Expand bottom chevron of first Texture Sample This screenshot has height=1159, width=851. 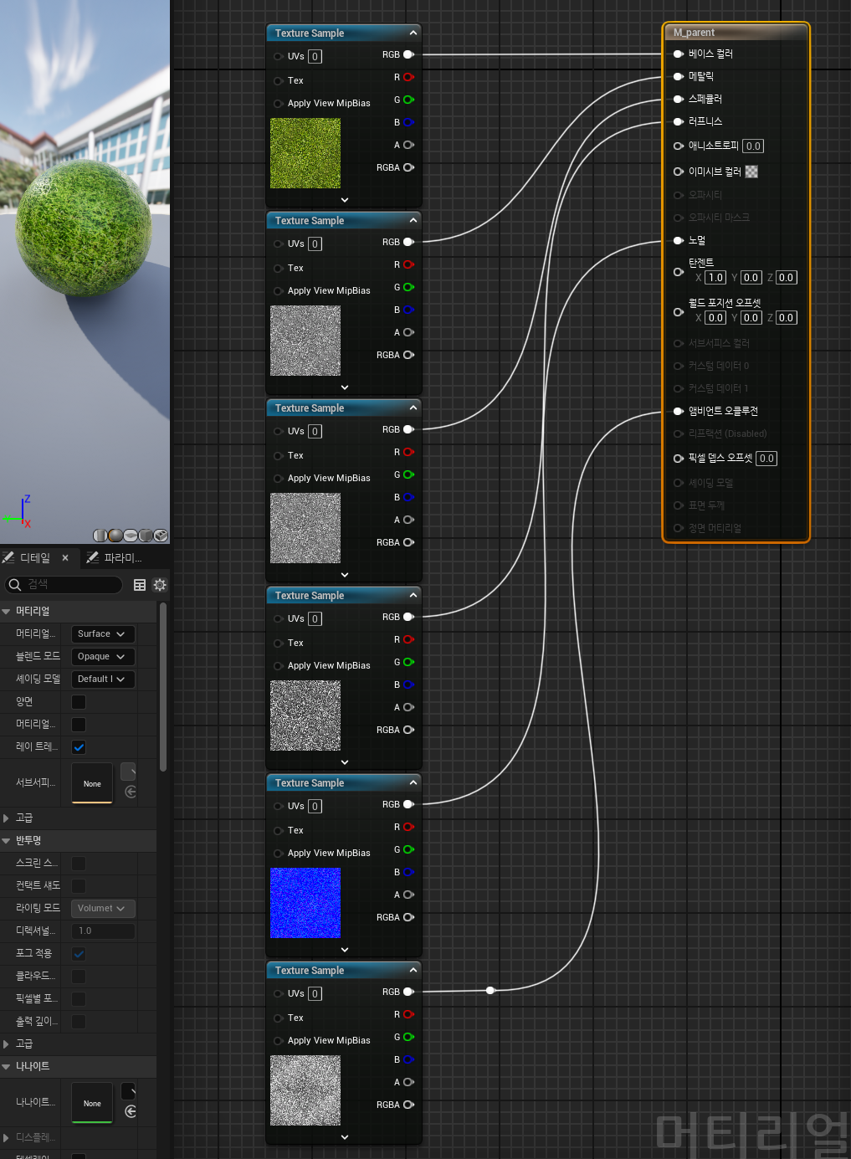(x=345, y=200)
